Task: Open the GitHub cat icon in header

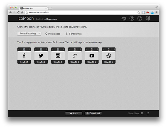Action: (x=124, y=19)
